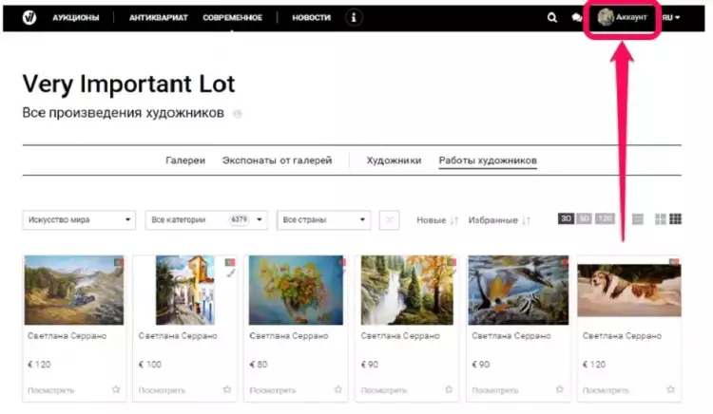Screen dimensions: 713x414
Task: Open the Very Important Lot logo home
Action: (29, 17)
